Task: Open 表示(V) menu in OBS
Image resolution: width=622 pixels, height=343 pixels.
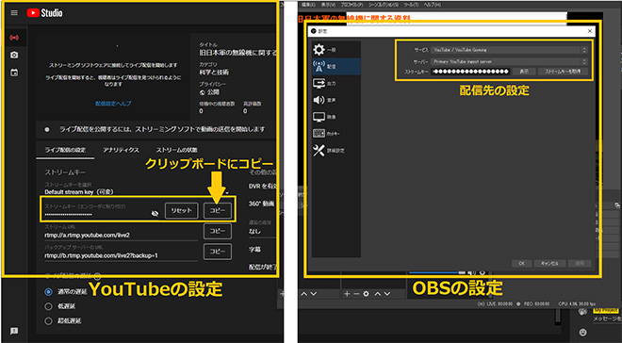Action: tap(328, 5)
